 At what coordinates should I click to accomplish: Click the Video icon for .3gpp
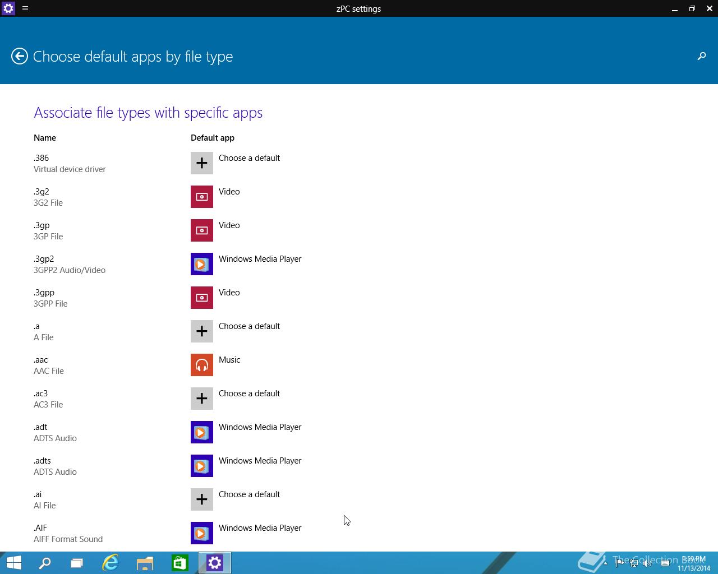[x=202, y=298]
